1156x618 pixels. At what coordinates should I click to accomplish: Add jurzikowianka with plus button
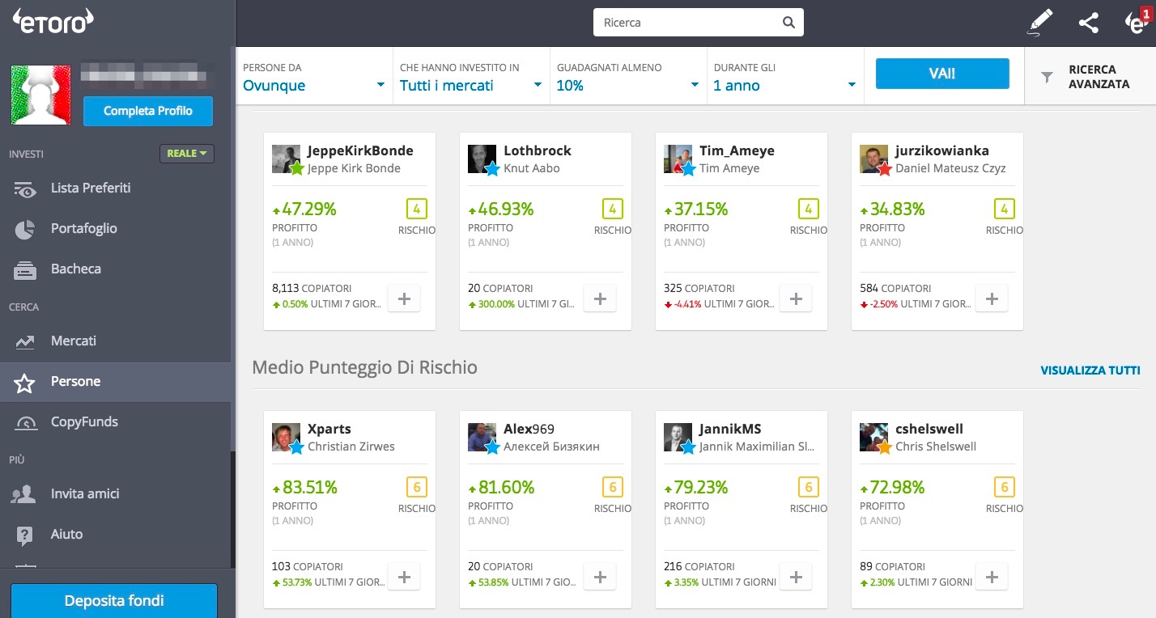(992, 298)
